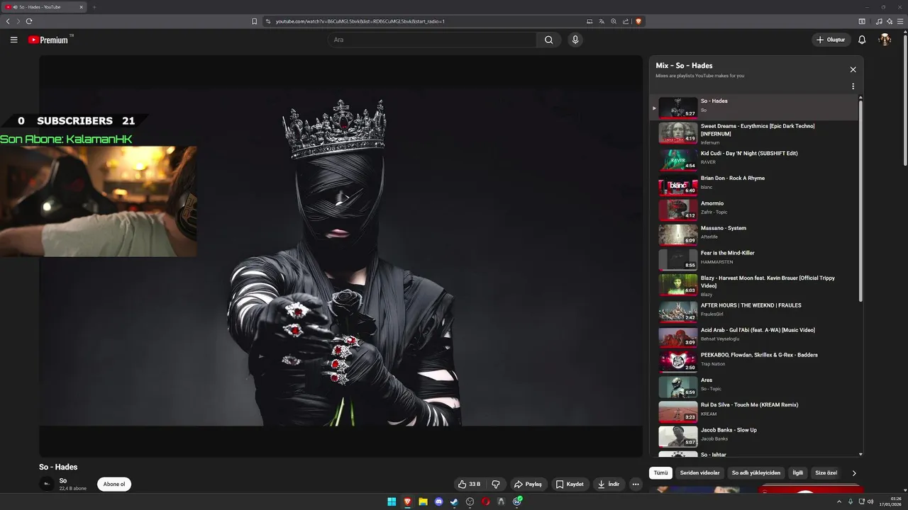Screen dimensions: 908x510
Task: Open more actions ellipsis below video
Action: coord(636,484)
